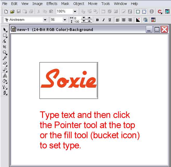Select the Pointer (pick) tool
This screenshot has width=171, height=167.
5,30
